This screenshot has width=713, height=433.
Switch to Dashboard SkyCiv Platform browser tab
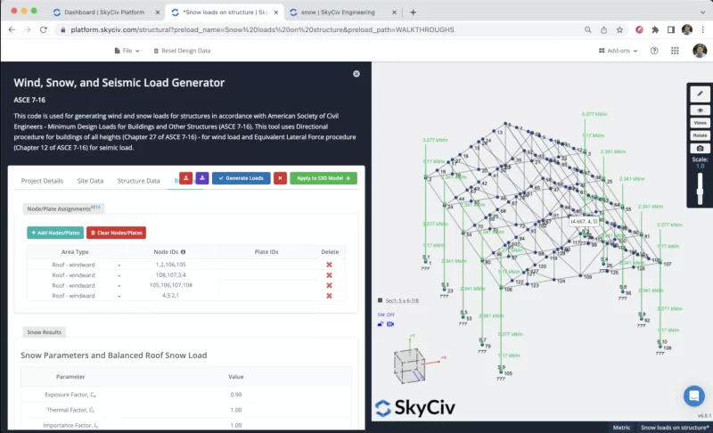point(104,12)
